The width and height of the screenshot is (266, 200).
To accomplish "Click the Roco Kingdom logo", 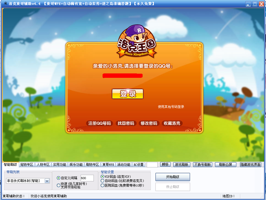I will click(137, 42).
